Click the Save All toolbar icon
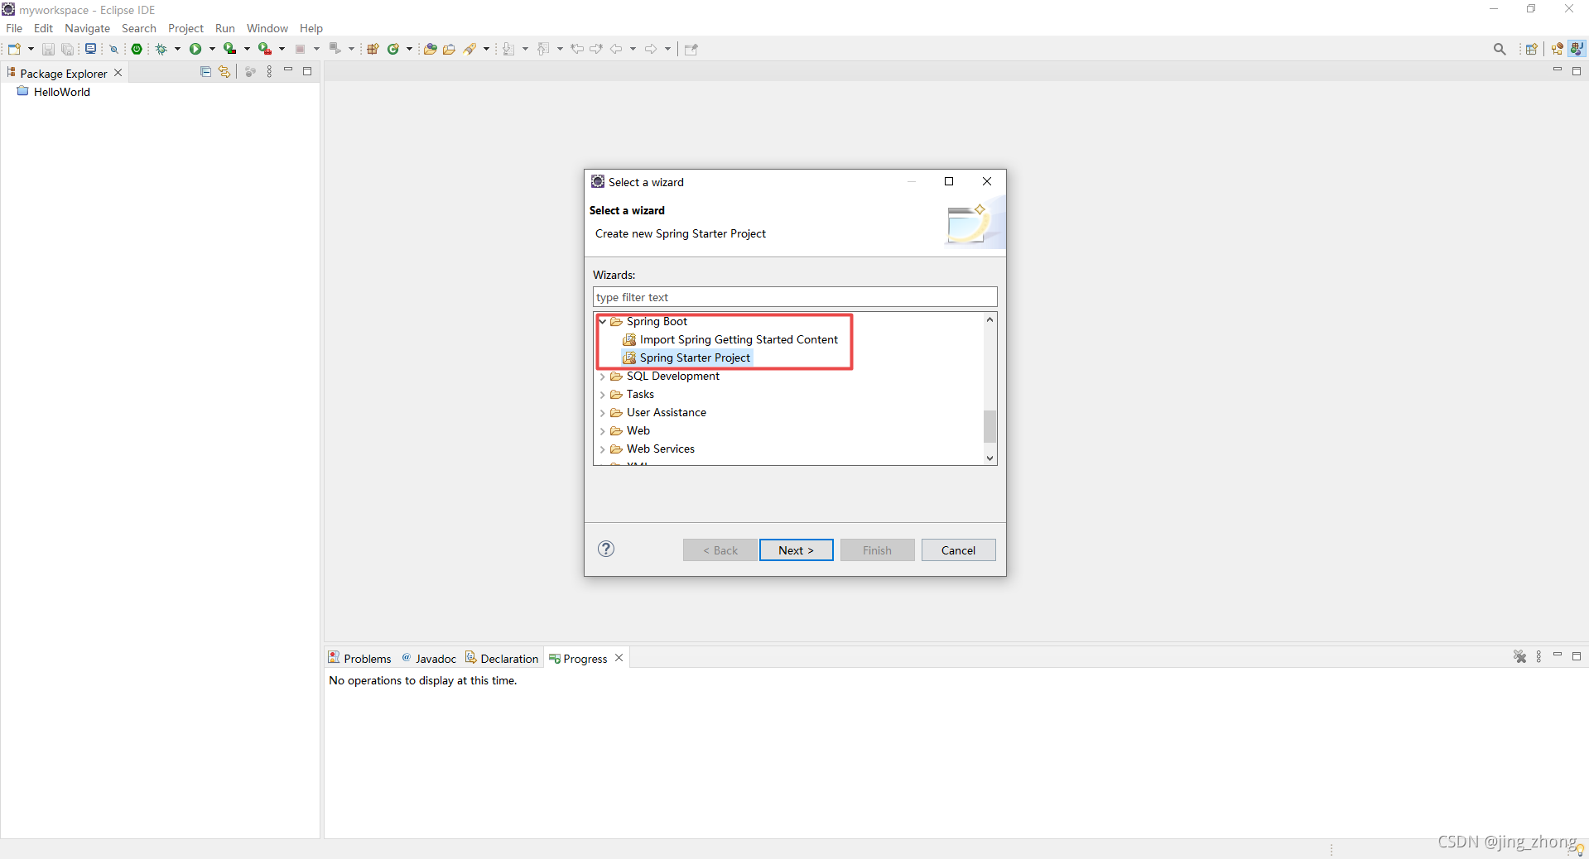This screenshot has width=1589, height=859. [67, 50]
